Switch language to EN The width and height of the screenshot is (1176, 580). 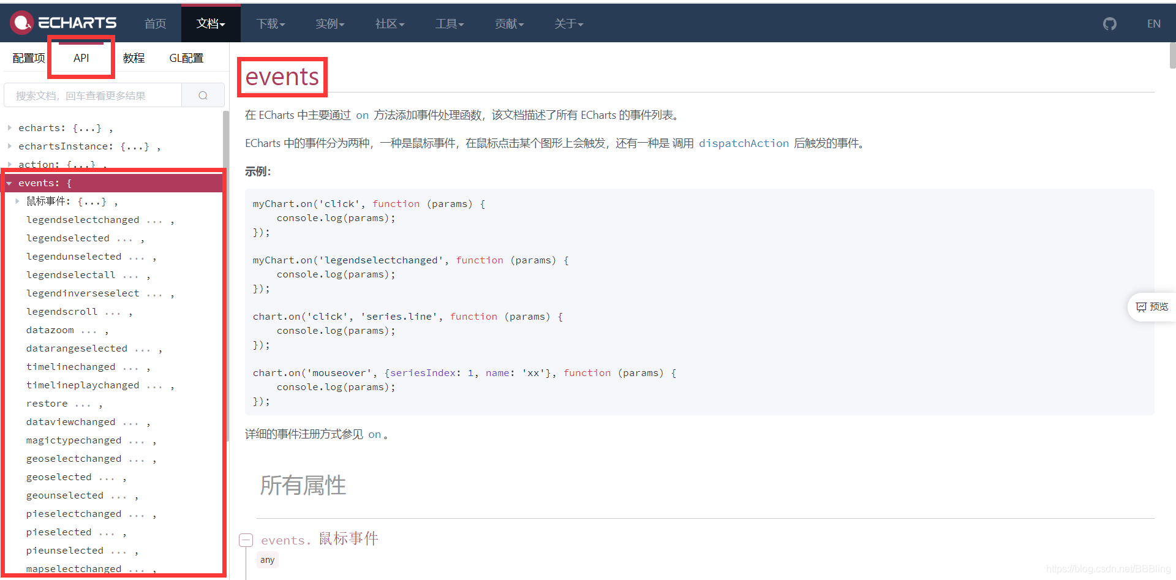pos(1154,24)
